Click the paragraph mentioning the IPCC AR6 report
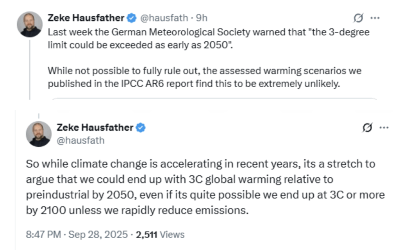Image resolution: width=400 pixels, height=250 pixels. tap(205, 77)
